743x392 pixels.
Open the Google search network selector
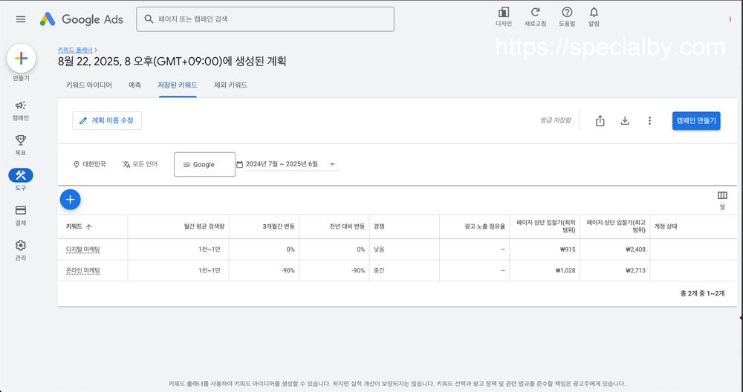205,164
